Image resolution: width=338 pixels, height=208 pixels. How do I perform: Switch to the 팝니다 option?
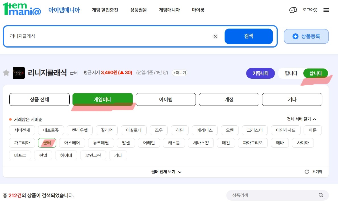[291, 73]
